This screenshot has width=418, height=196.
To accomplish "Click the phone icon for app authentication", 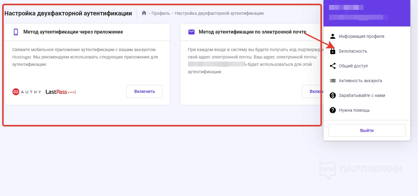I will pyautogui.click(x=16, y=32).
